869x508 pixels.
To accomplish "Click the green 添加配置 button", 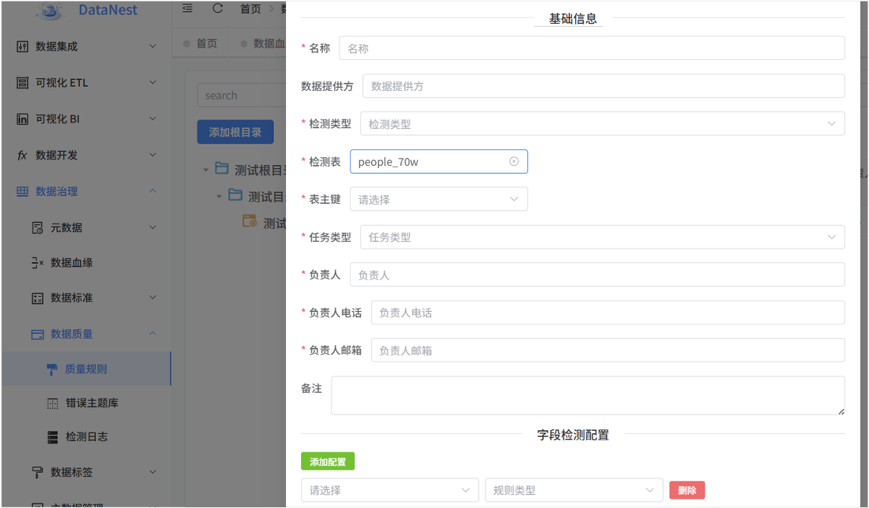I will click(329, 460).
